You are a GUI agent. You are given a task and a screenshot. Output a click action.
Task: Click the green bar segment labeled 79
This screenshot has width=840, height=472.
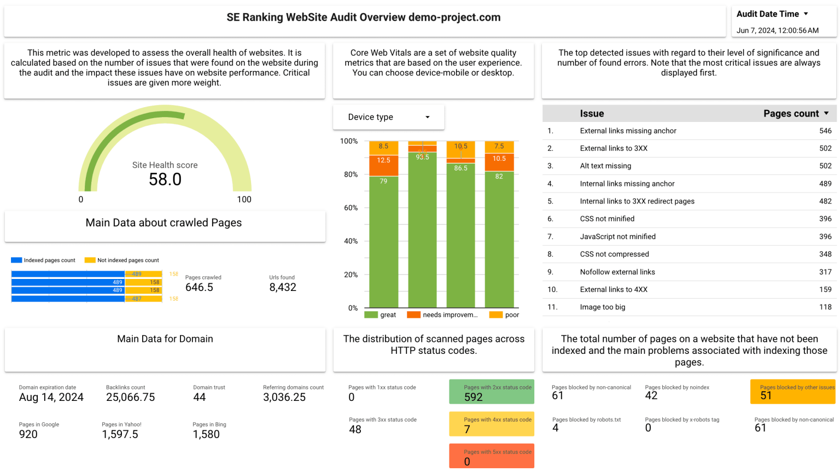click(383, 241)
